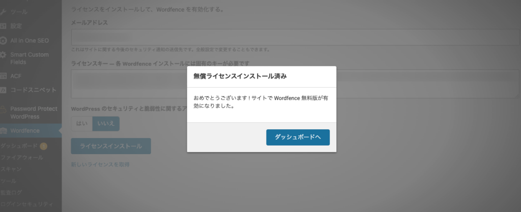The width and height of the screenshot is (521, 212).
Task: Click the ダッシュボード notification badge
Action: point(44,146)
